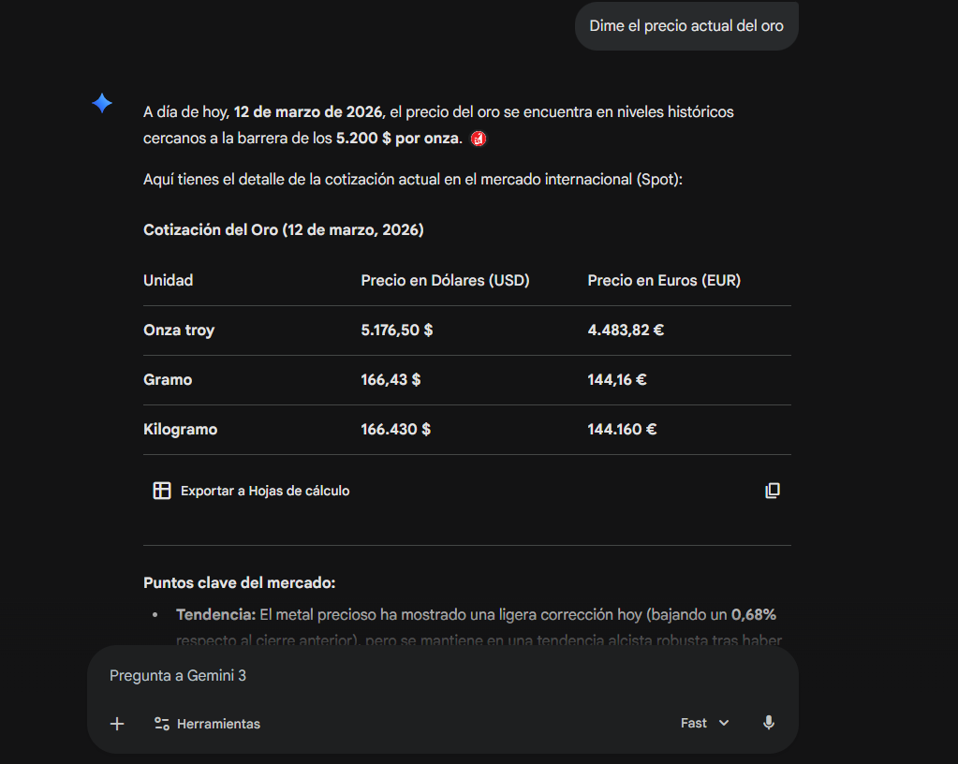Open the Fast model selector dropdown

pos(704,723)
